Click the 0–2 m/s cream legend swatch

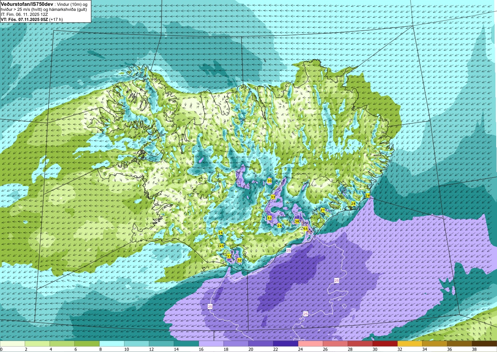point(12,343)
